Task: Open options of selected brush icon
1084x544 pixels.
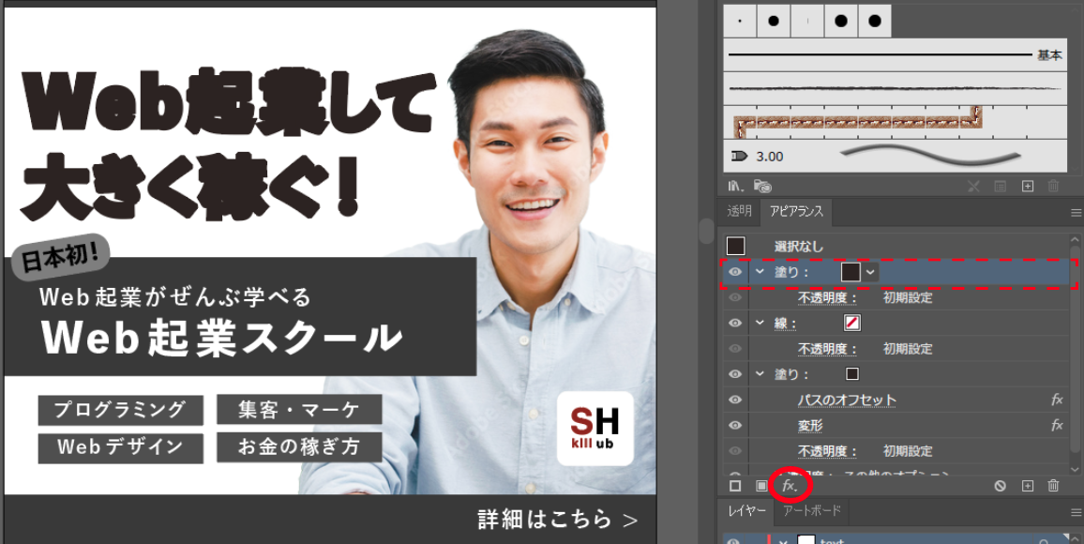Action: (1000, 186)
